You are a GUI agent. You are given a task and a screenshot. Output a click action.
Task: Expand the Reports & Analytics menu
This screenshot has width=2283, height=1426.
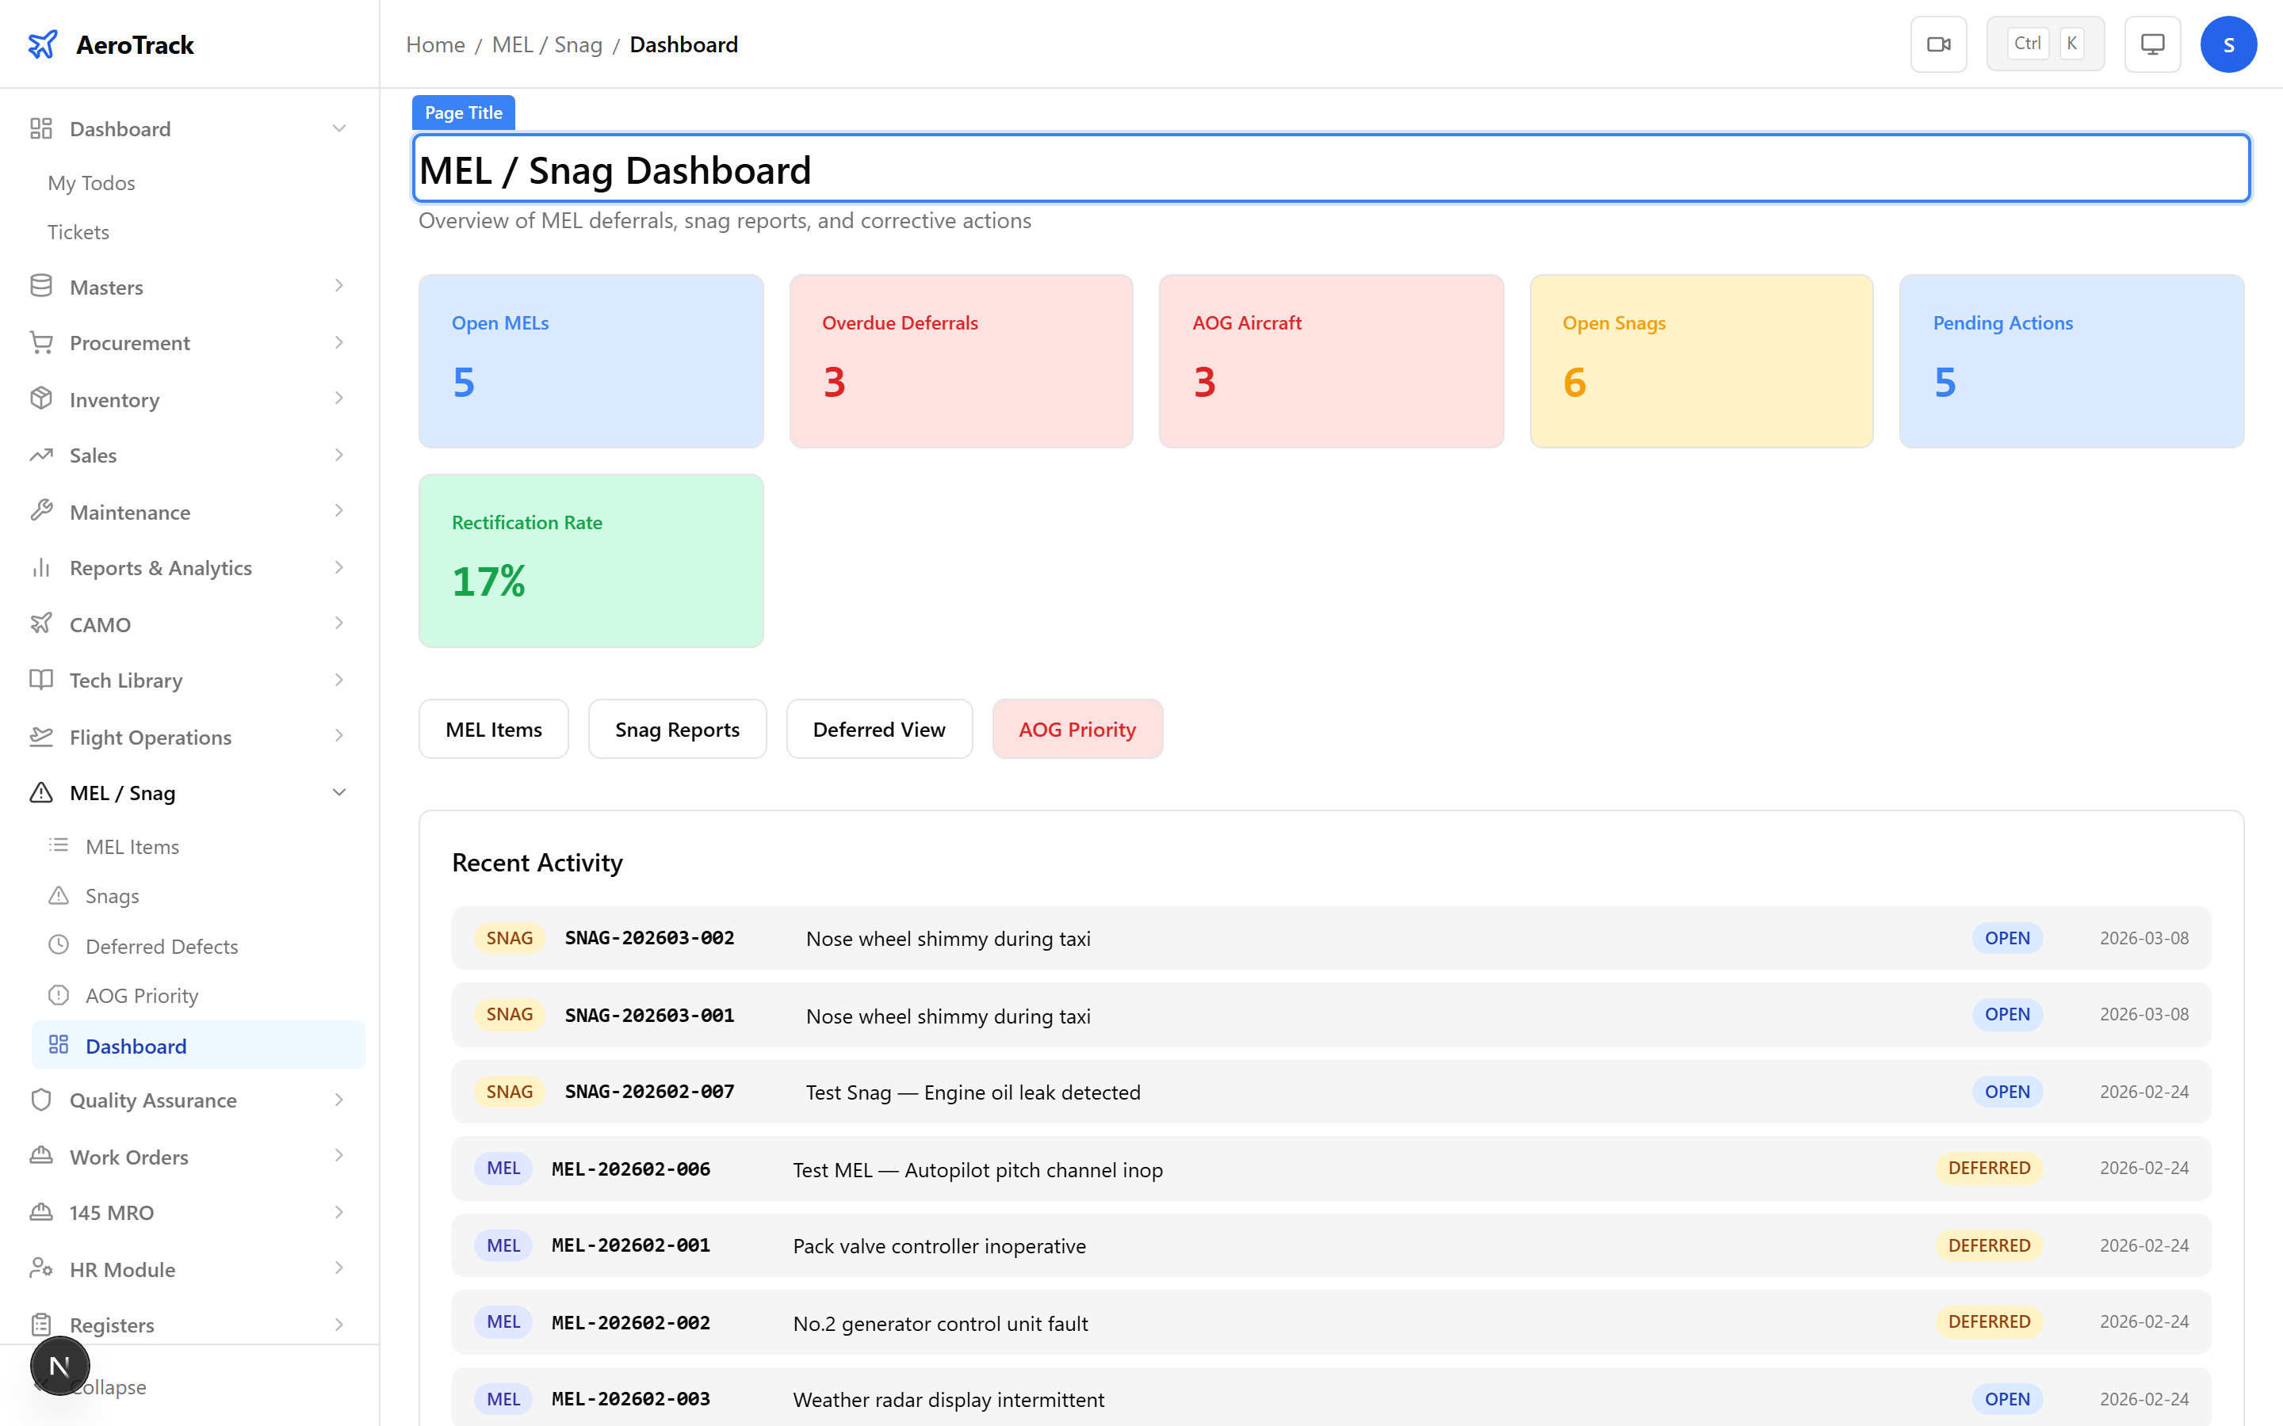pos(338,566)
